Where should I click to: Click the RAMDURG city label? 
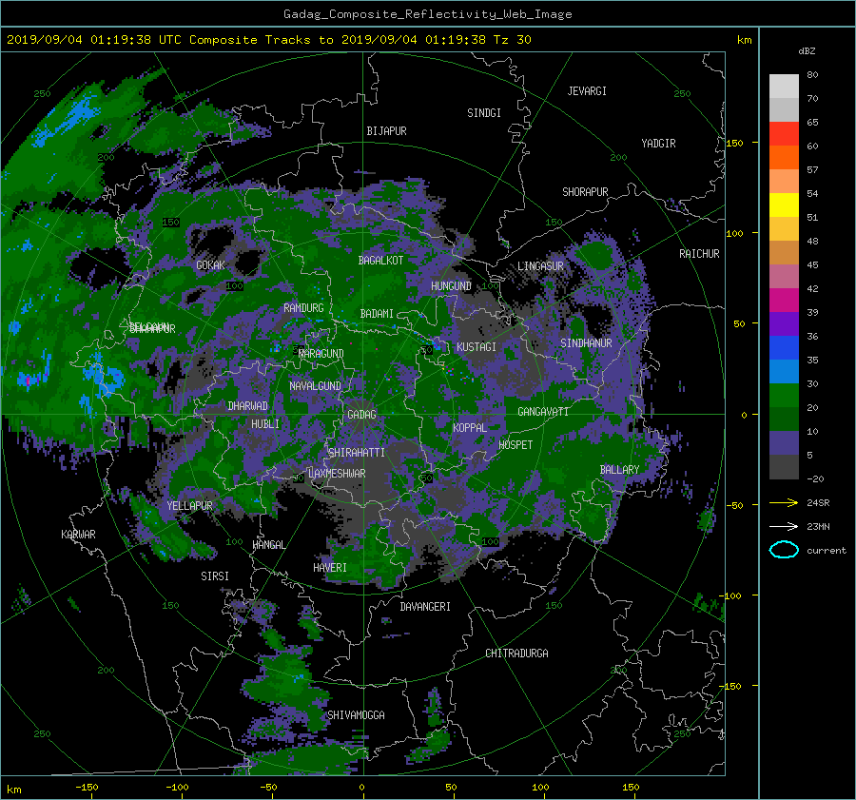tap(303, 308)
